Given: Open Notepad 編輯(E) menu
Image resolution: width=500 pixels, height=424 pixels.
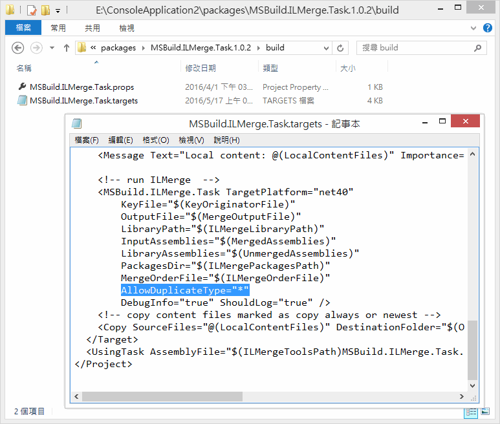Looking at the screenshot, I should (120, 140).
